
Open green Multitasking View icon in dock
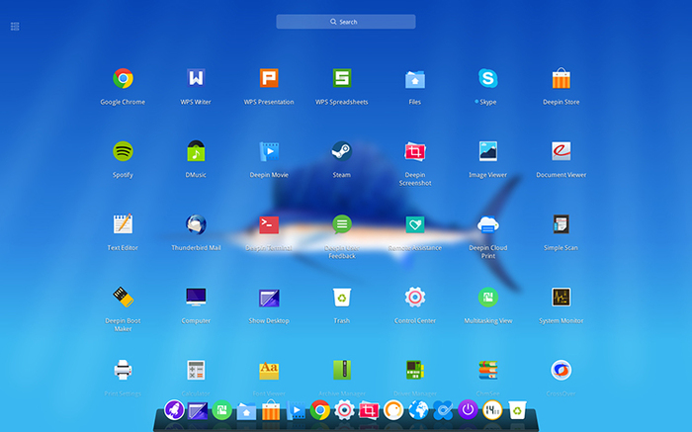click(222, 410)
